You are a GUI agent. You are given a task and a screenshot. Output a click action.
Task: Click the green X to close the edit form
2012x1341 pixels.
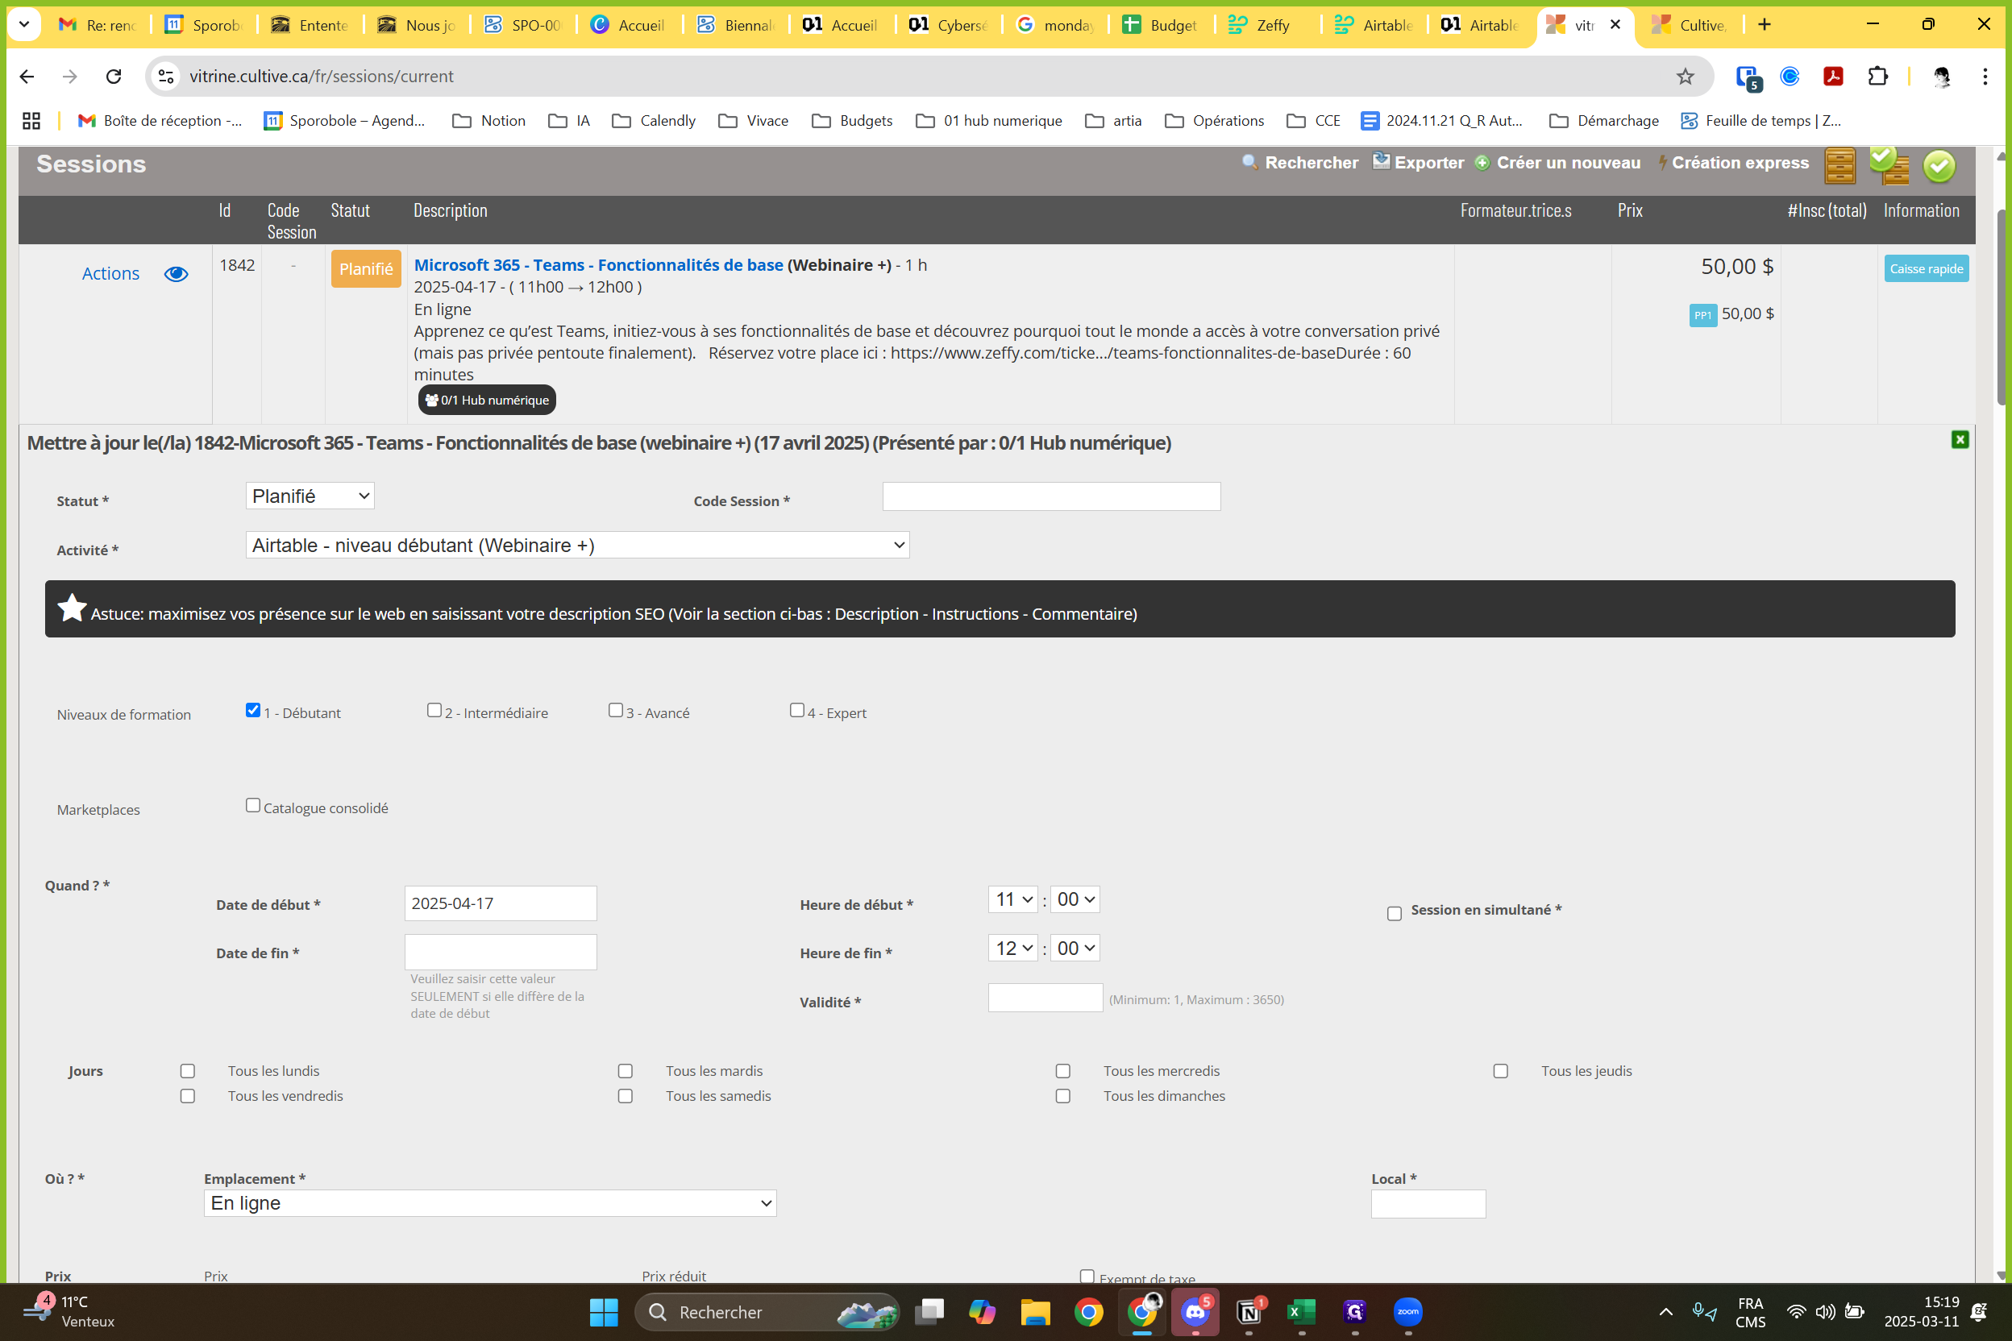tap(1960, 439)
